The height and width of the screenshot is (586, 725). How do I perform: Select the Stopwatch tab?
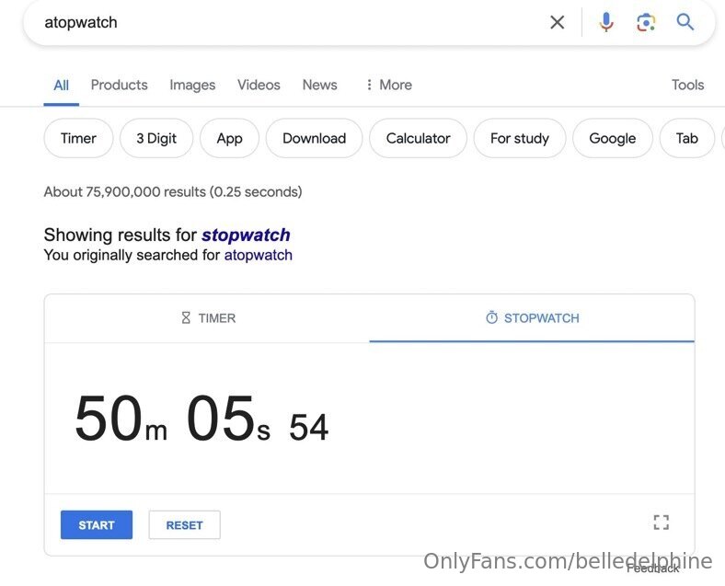tap(532, 318)
